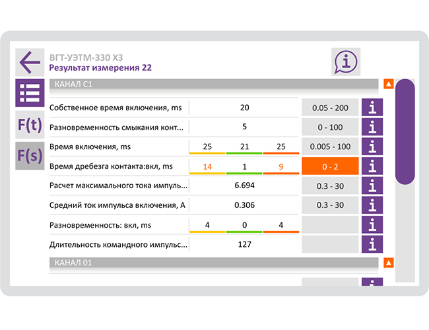Go back using the purple arrow
Viewport: 429px width, 330px height.
pos(30,63)
